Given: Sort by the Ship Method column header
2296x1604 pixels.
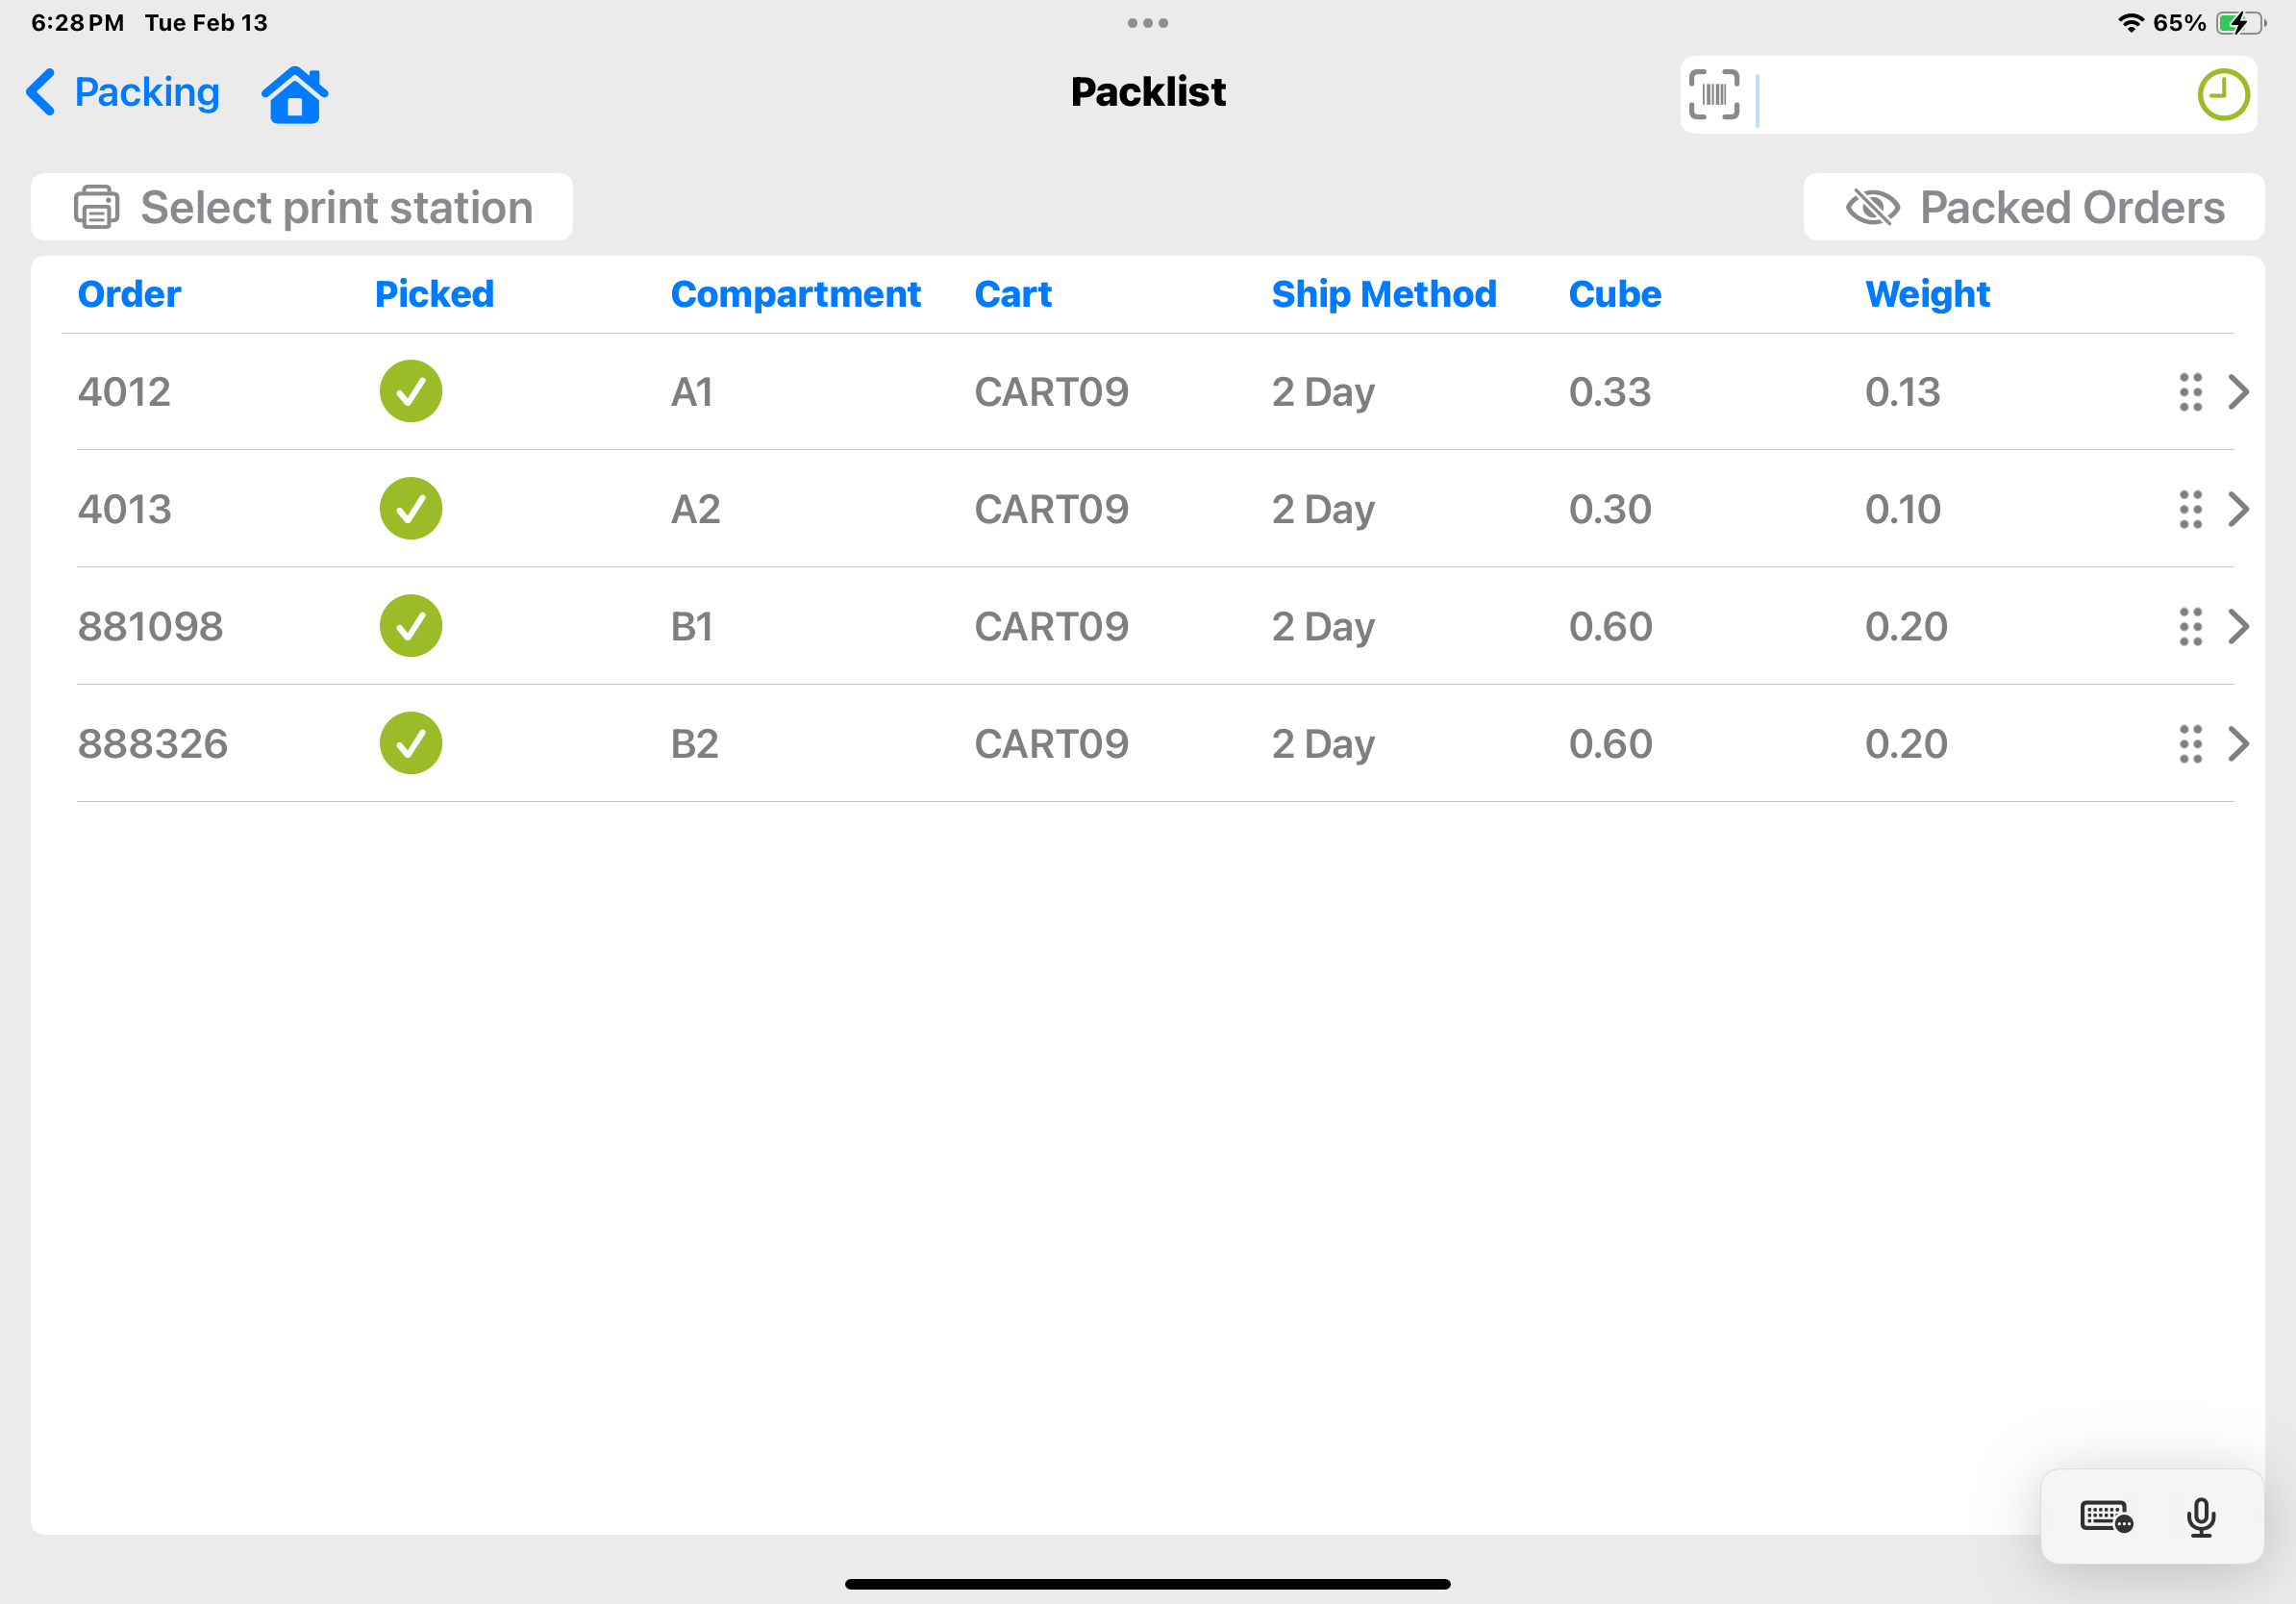Looking at the screenshot, I should click(x=1383, y=294).
